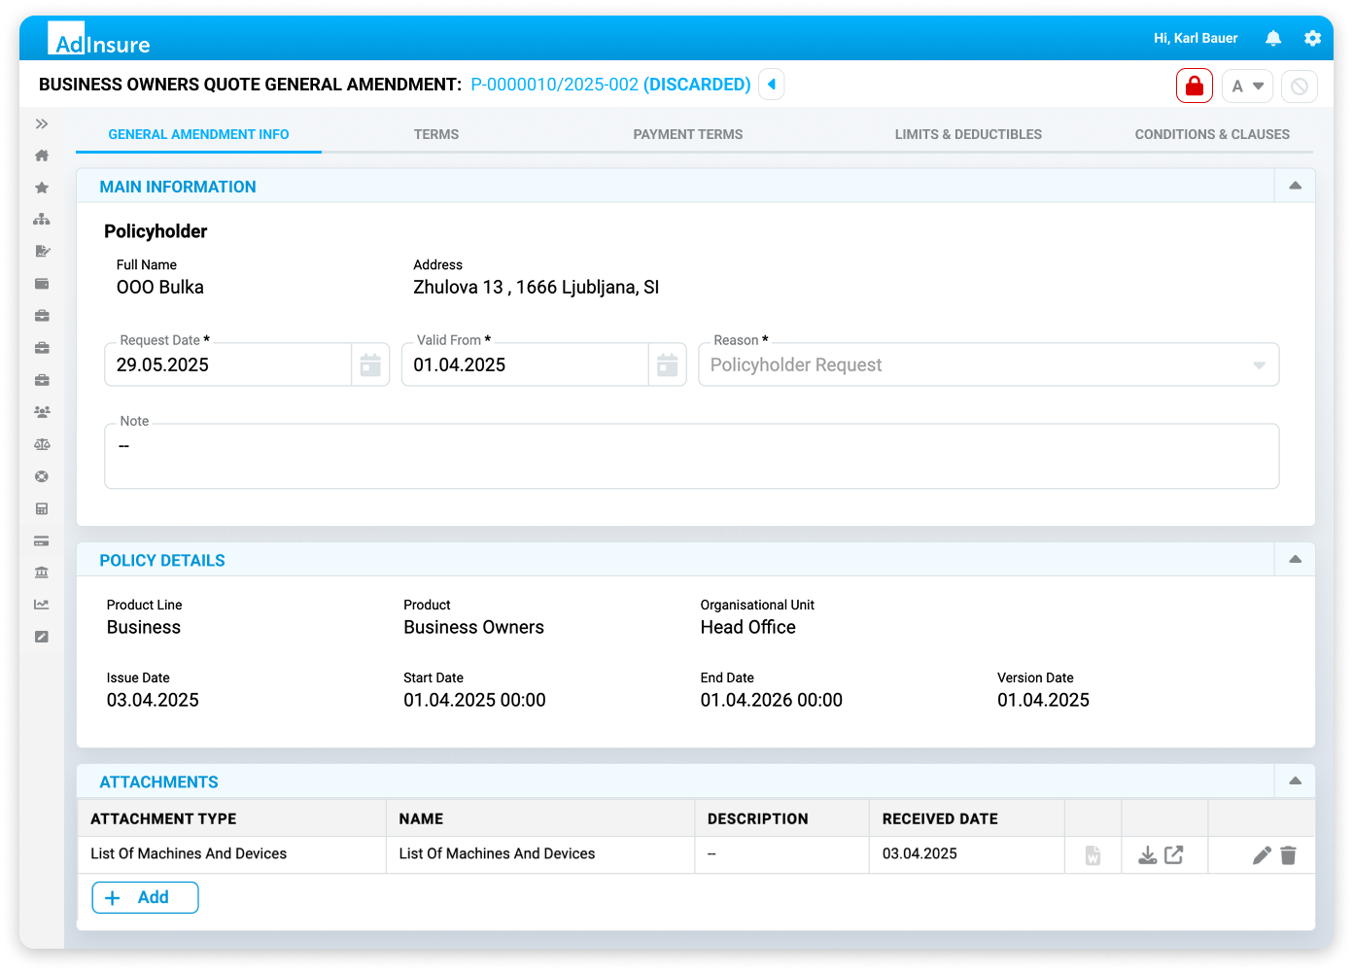Edit the attachment row via the pencil icon
The width and height of the screenshot is (1353, 972).
point(1261,854)
